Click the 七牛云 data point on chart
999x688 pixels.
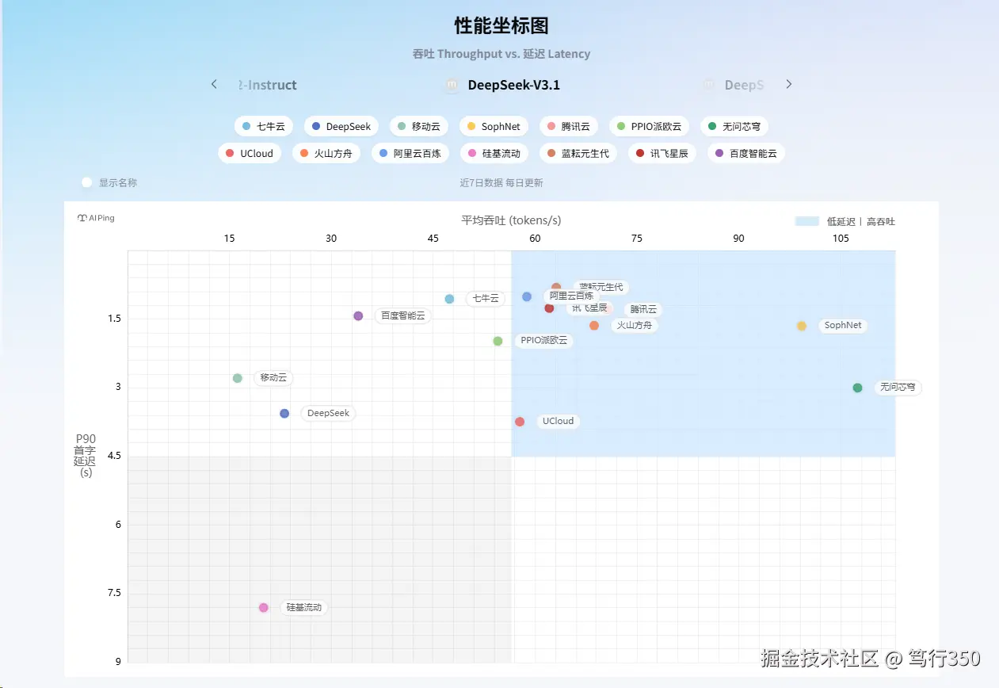coord(449,299)
